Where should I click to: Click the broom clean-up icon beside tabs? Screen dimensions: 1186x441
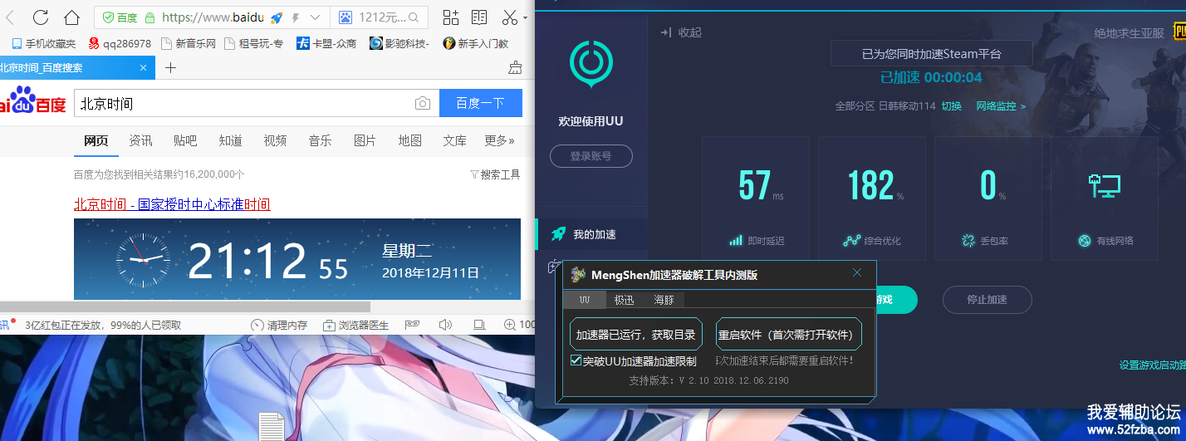click(515, 67)
